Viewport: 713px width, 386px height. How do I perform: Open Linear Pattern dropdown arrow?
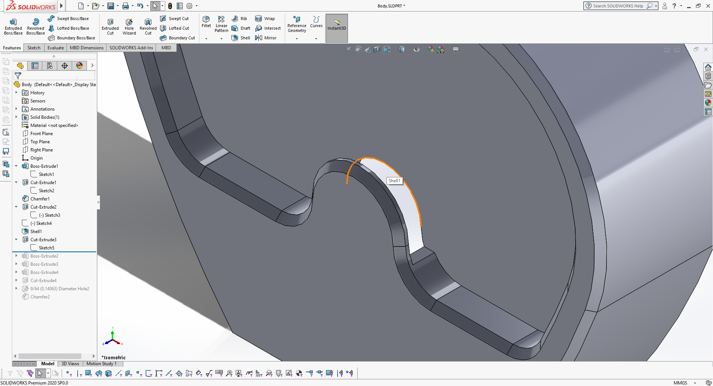221,39
